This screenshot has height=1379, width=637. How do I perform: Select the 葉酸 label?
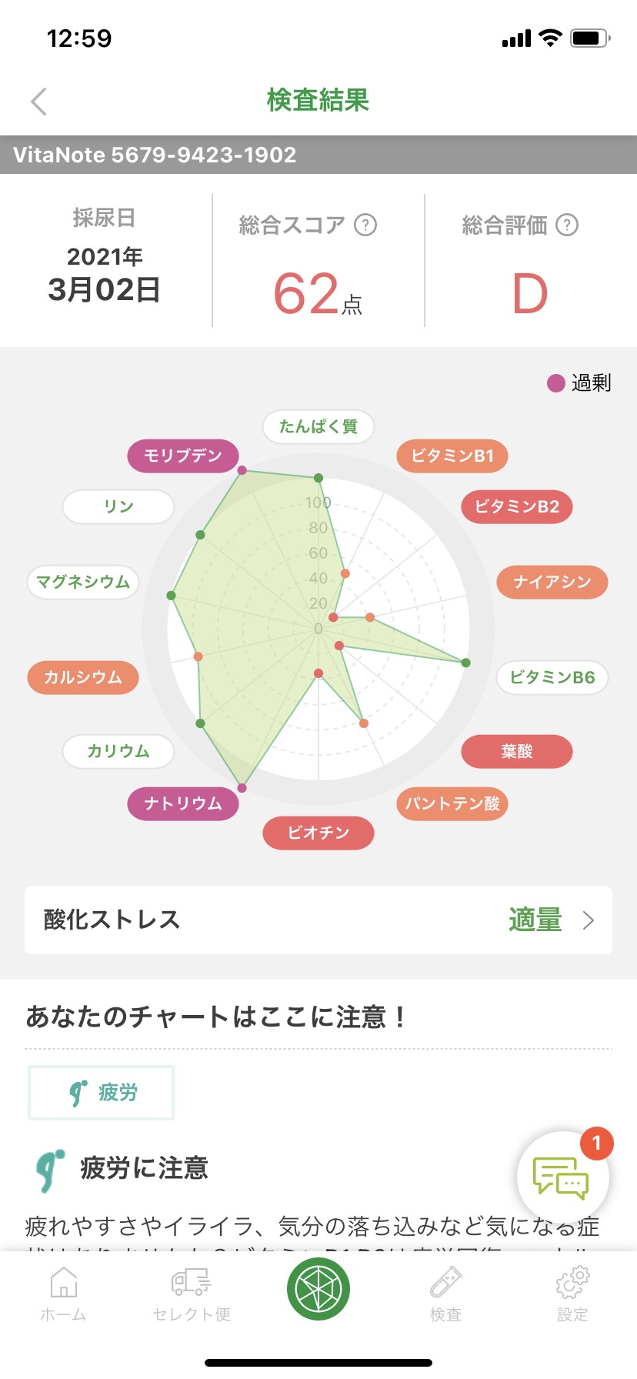click(x=517, y=751)
